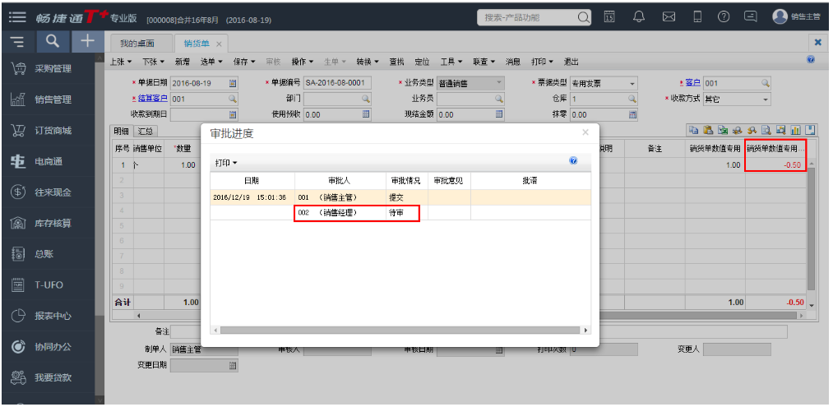Image resolution: width=833 pixels, height=407 pixels.
Task: Click 消息 on the toolbar
Action: (x=512, y=62)
